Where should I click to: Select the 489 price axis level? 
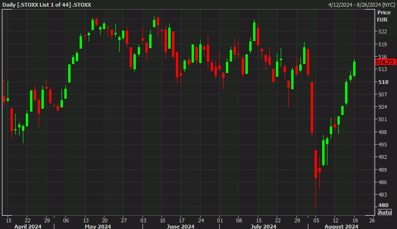(x=382, y=170)
